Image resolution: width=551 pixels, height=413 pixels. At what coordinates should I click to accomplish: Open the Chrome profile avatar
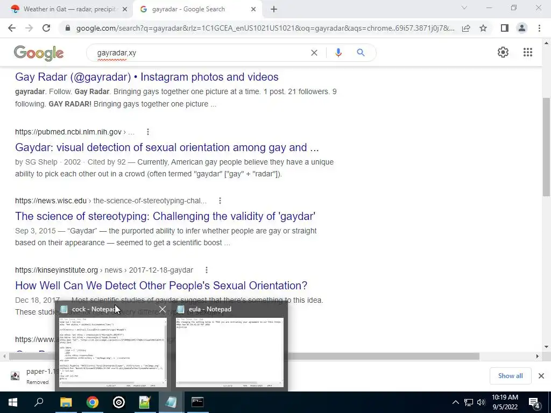coord(522,28)
